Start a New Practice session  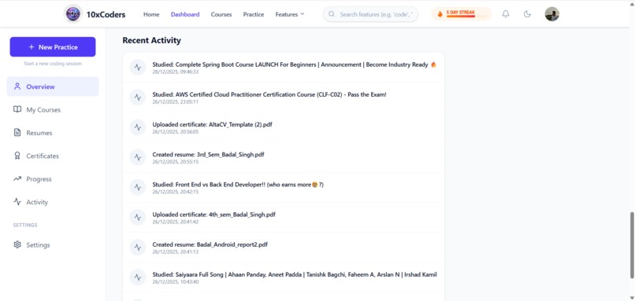click(x=53, y=47)
